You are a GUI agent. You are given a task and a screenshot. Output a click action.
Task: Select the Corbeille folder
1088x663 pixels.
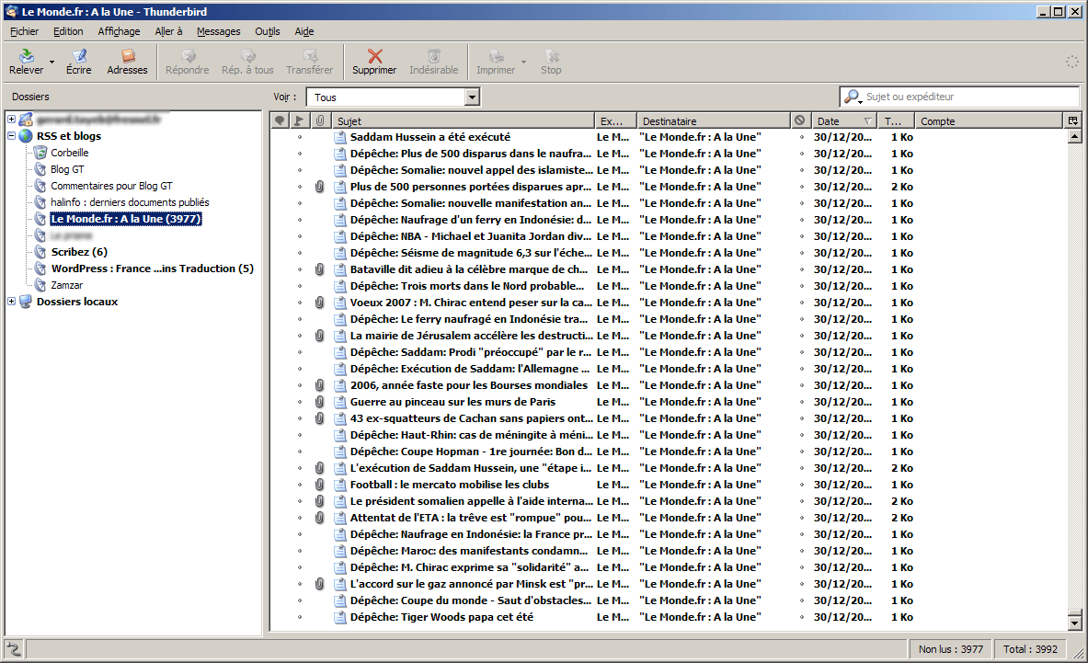point(69,153)
